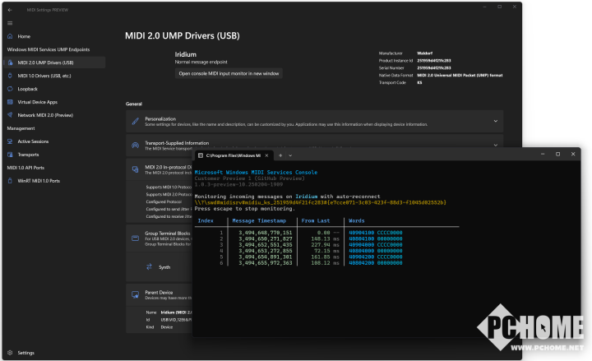This screenshot has width=592, height=361.
Task: Click the Management section header
Action: [21, 128]
